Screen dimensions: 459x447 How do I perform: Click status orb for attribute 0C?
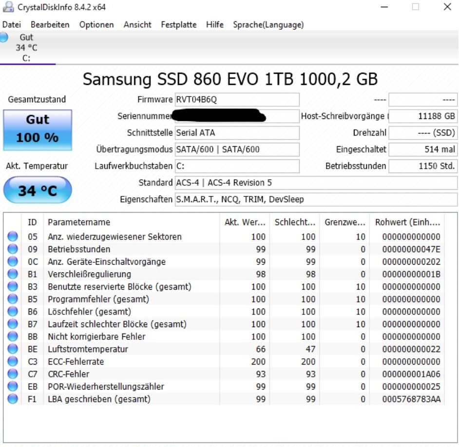[13, 261]
